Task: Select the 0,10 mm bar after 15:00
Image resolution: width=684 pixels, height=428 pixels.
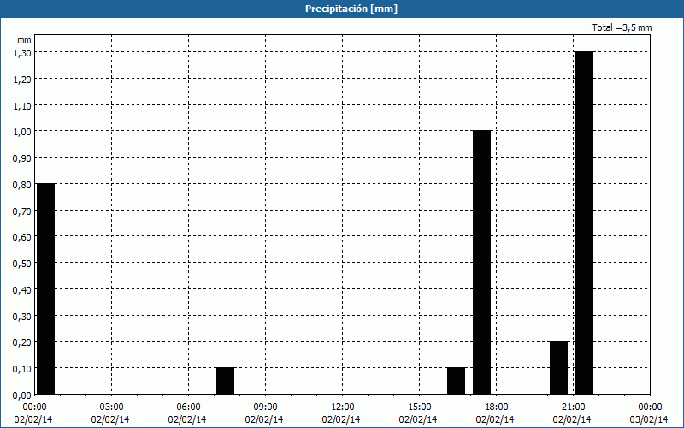Action: [x=457, y=381]
